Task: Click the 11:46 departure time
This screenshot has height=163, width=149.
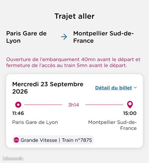Action: coord(18,113)
